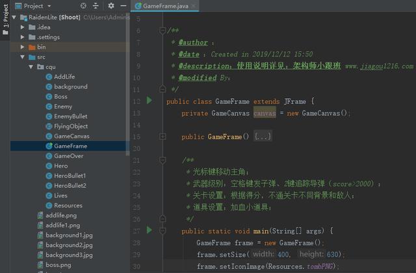This screenshot has height=273, width=416.
Task: Open the background class
Action: [71, 86]
